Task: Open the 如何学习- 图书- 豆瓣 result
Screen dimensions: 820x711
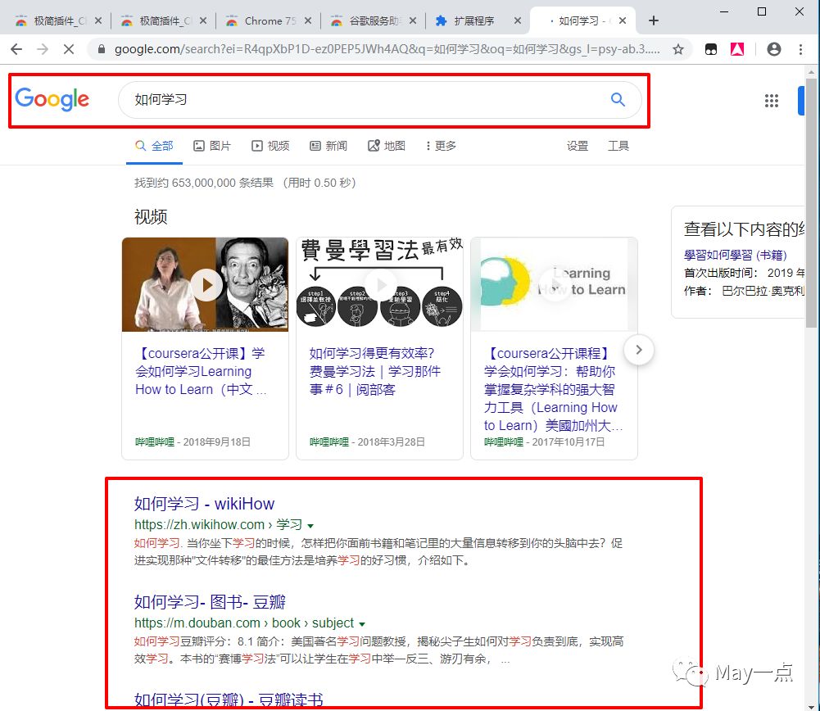Action: (x=210, y=602)
